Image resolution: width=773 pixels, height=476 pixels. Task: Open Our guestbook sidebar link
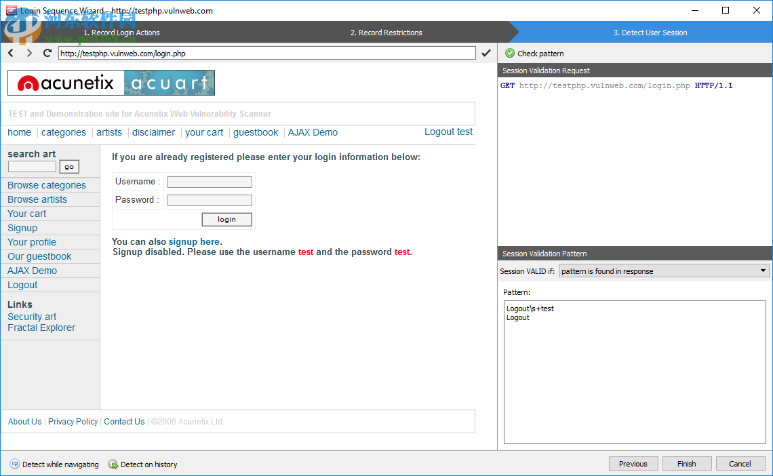coord(39,257)
